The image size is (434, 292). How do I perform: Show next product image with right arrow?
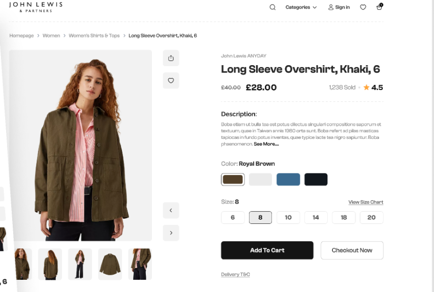click(x=171, y=232)
